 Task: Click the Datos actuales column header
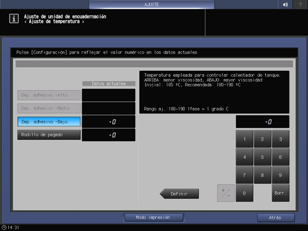109,83
